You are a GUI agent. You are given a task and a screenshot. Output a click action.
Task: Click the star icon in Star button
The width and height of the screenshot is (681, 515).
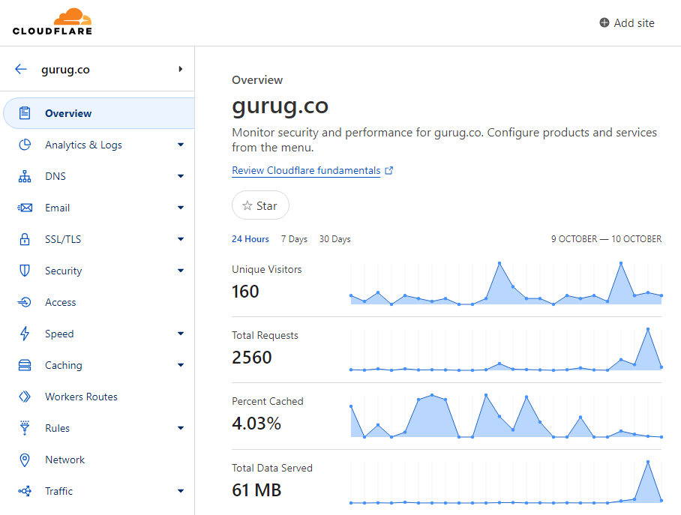(x=247, y=205)
